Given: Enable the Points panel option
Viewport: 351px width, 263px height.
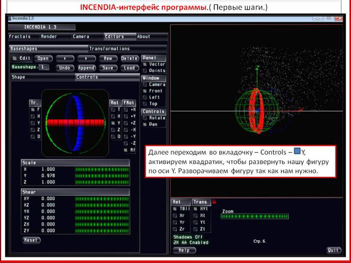Looking at the screenshot, I should pyautogui.click(x=145, y=71).
